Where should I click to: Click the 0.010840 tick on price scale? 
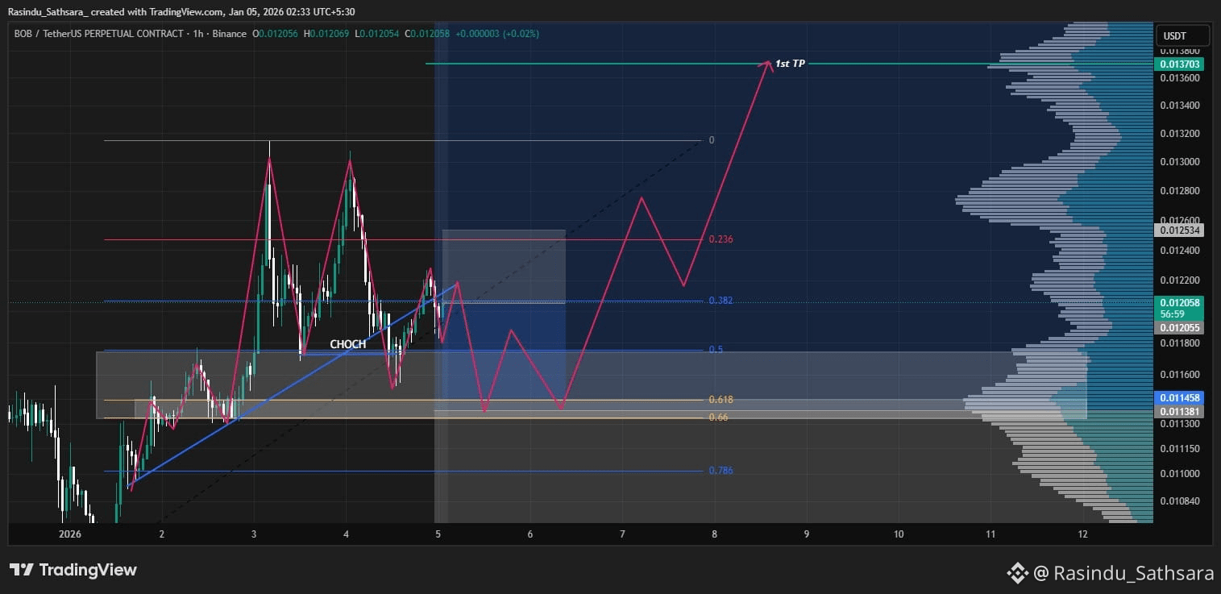(1181, 502)
